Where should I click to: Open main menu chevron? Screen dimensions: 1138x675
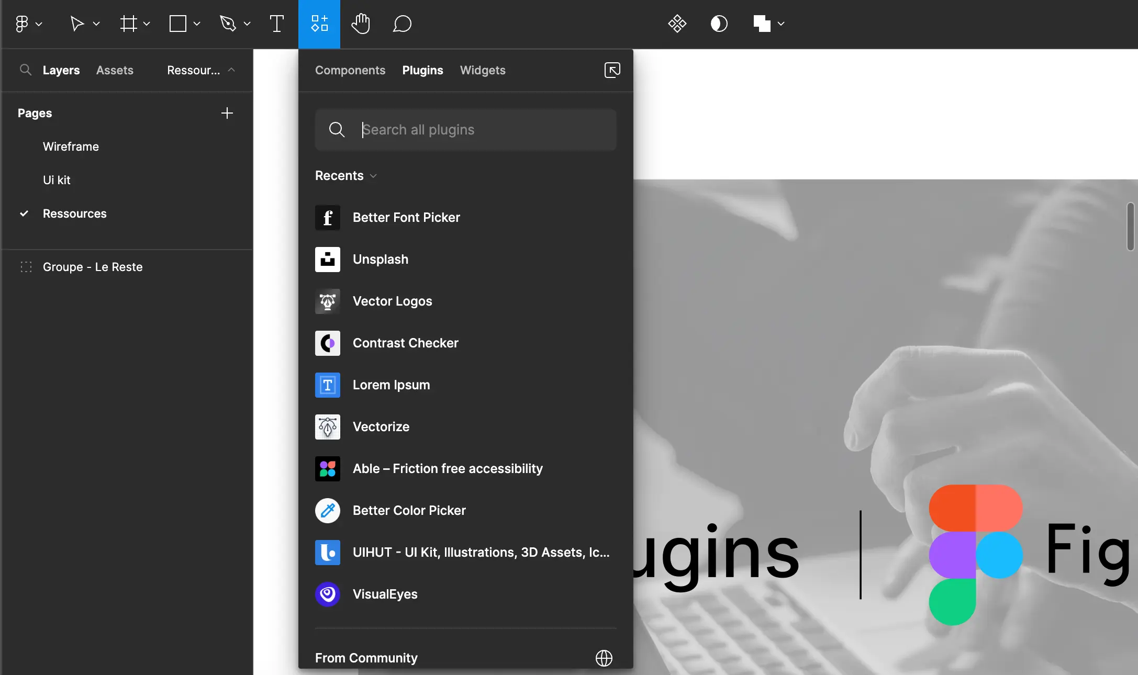click(39, 24)
